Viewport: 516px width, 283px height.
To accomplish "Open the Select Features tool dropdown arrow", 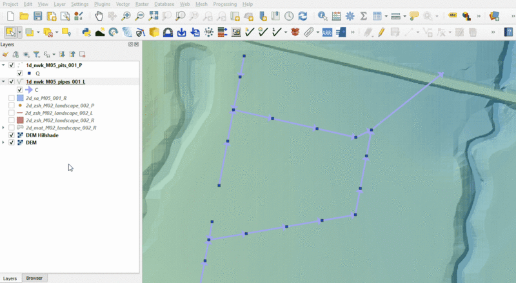I will (20, 32).
